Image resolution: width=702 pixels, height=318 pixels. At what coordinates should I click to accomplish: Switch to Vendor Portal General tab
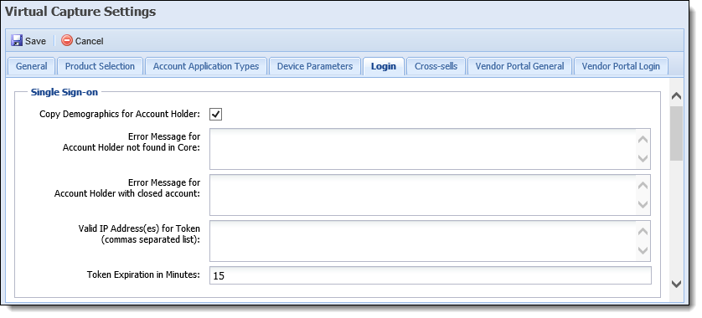click(519, 66)
